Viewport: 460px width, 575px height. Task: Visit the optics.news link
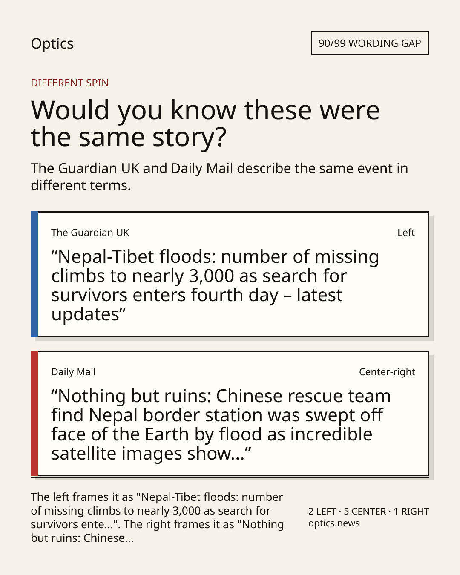334,523
